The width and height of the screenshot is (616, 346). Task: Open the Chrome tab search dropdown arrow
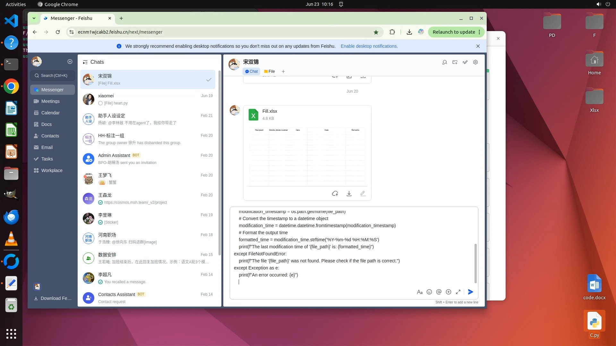point(34,18)
